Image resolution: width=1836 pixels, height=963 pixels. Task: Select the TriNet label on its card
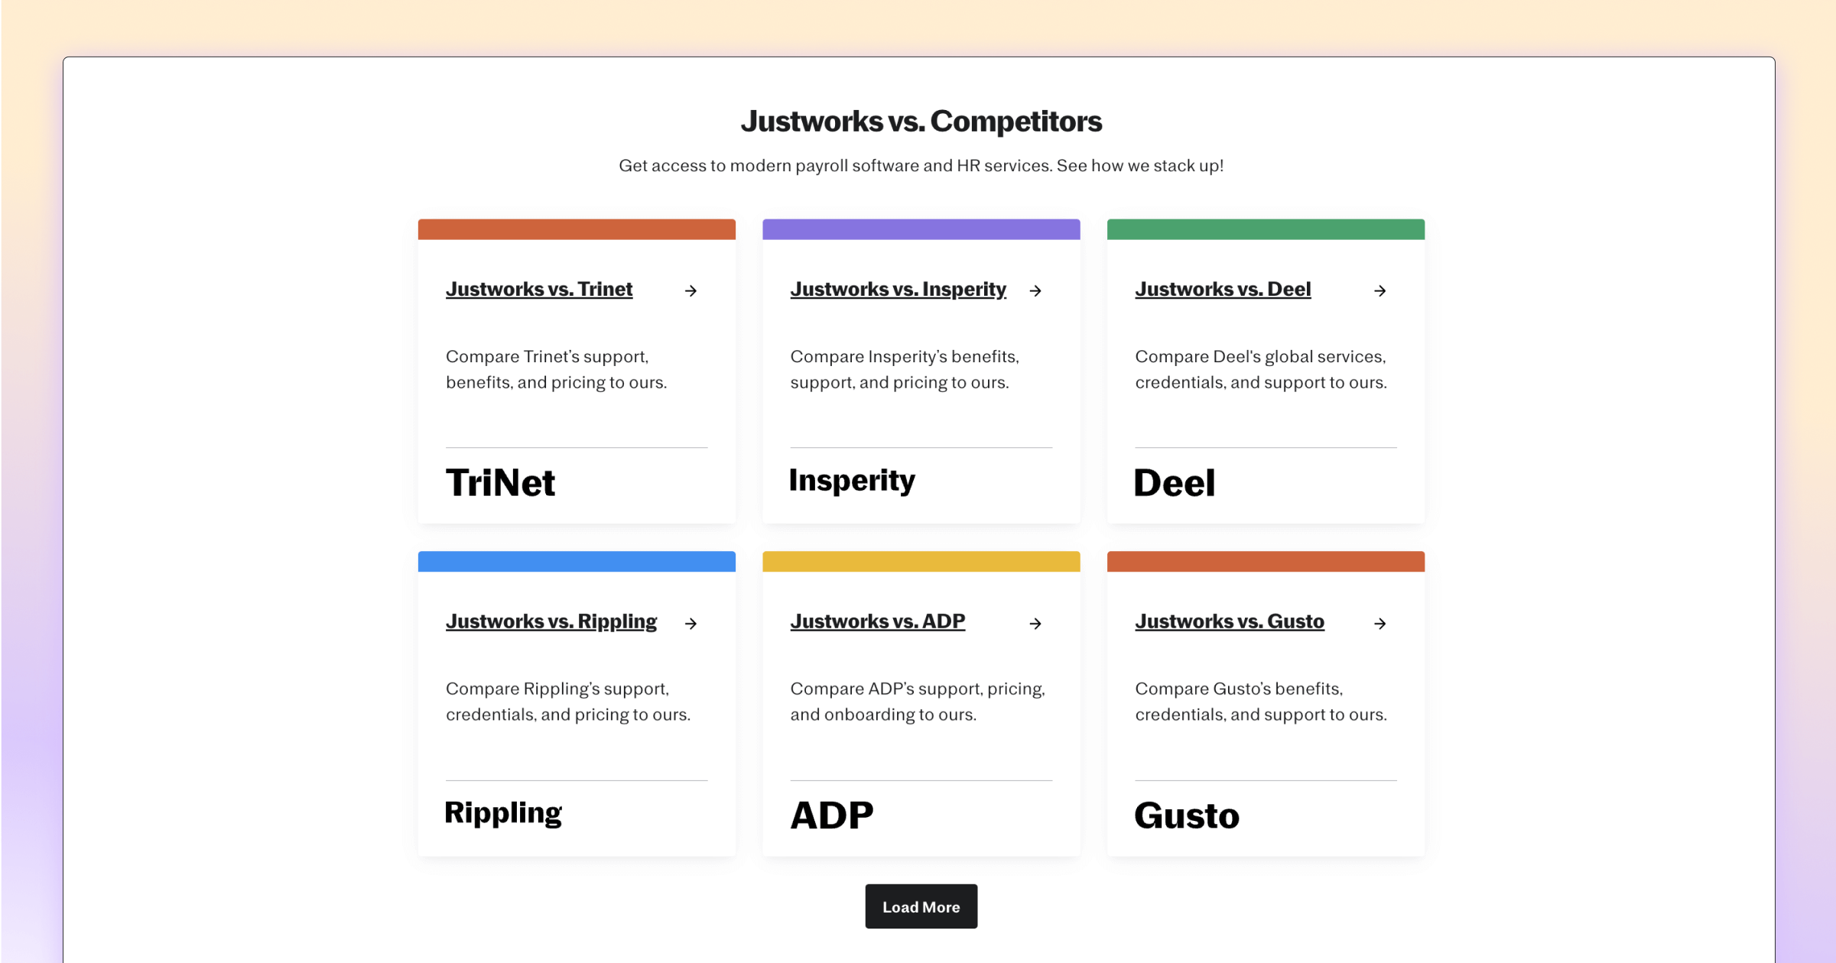[x=499, y=481]
